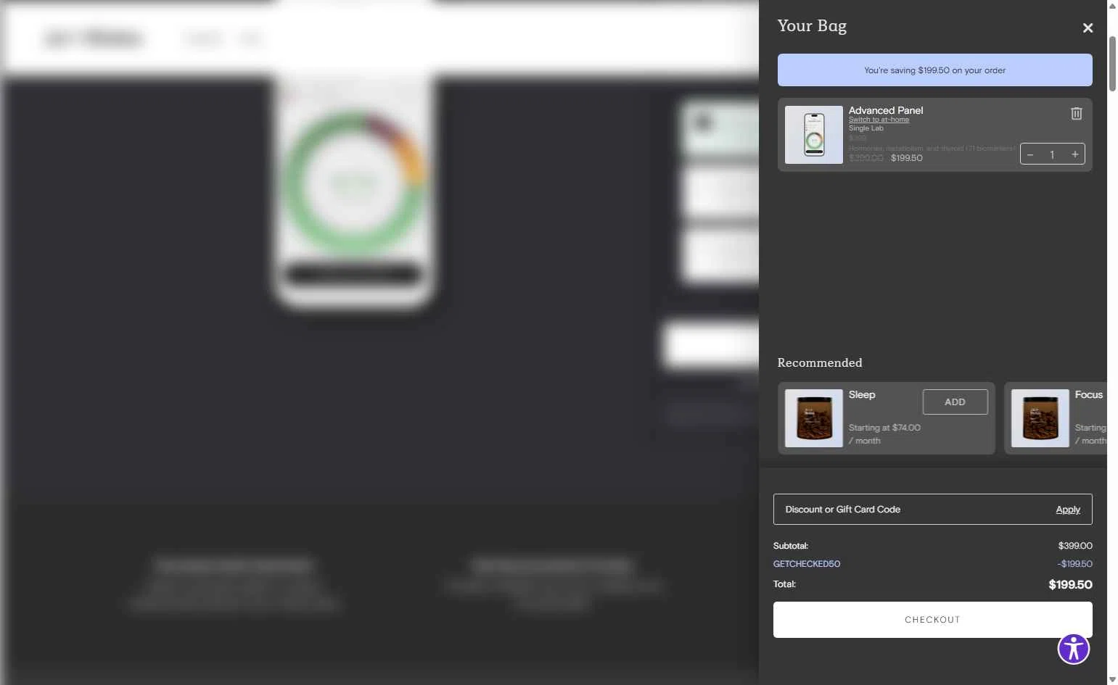
Task: Proceed with the Checkout button
Action: [x=932, y=620]
